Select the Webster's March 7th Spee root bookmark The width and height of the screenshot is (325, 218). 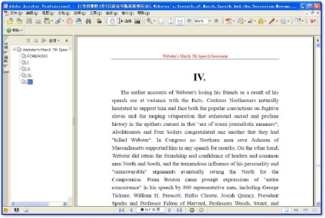[x=45, y=50]
